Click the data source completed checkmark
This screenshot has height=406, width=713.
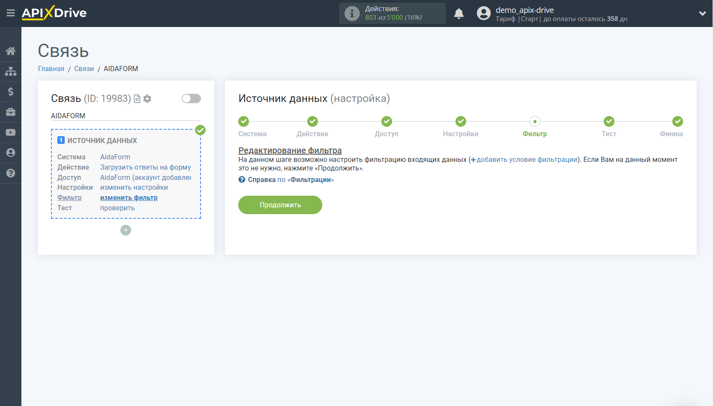200,130
